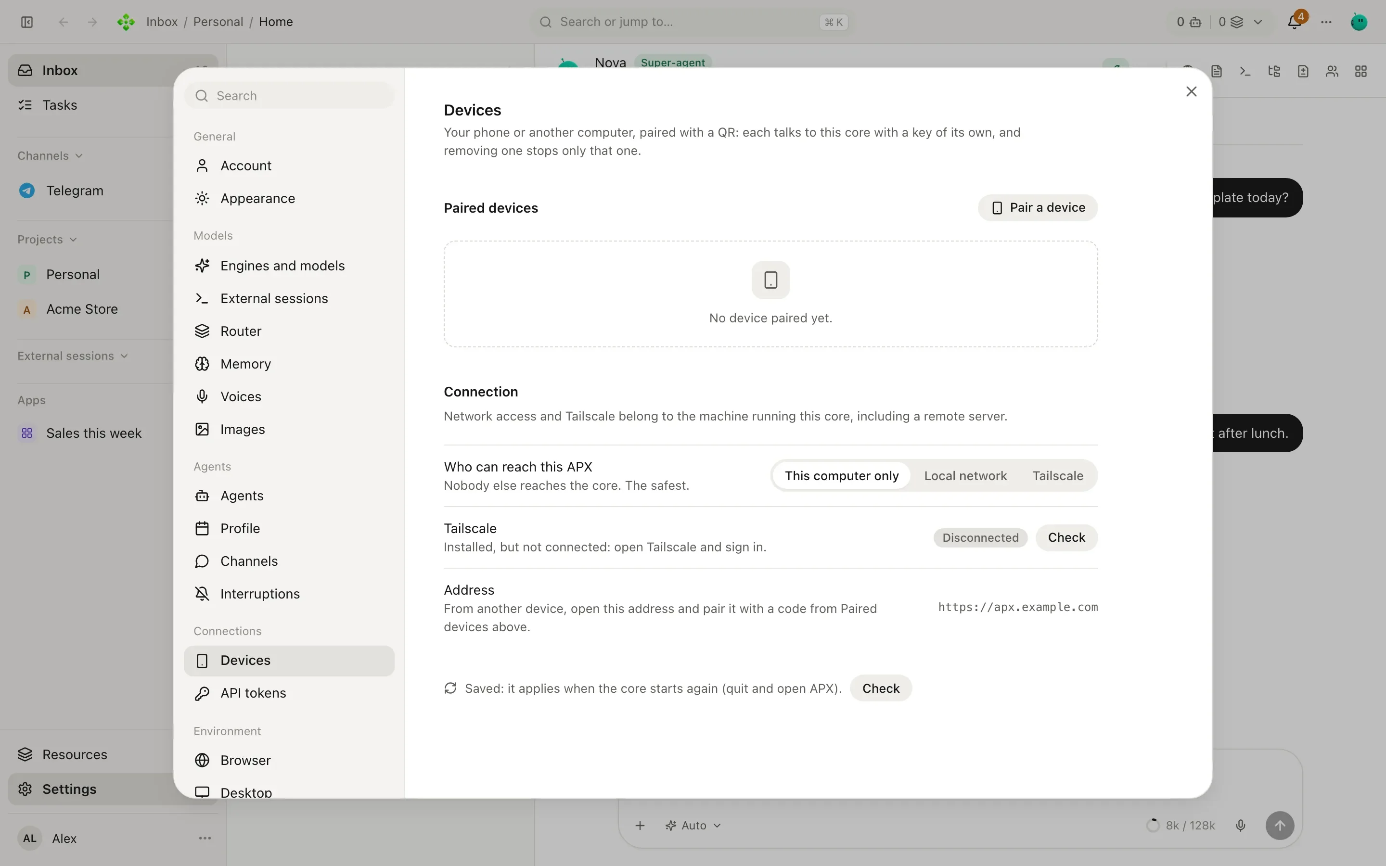
Task: Click the refresh icon beside Saved message
Action: pyautogui.click(x=451, y=688)
